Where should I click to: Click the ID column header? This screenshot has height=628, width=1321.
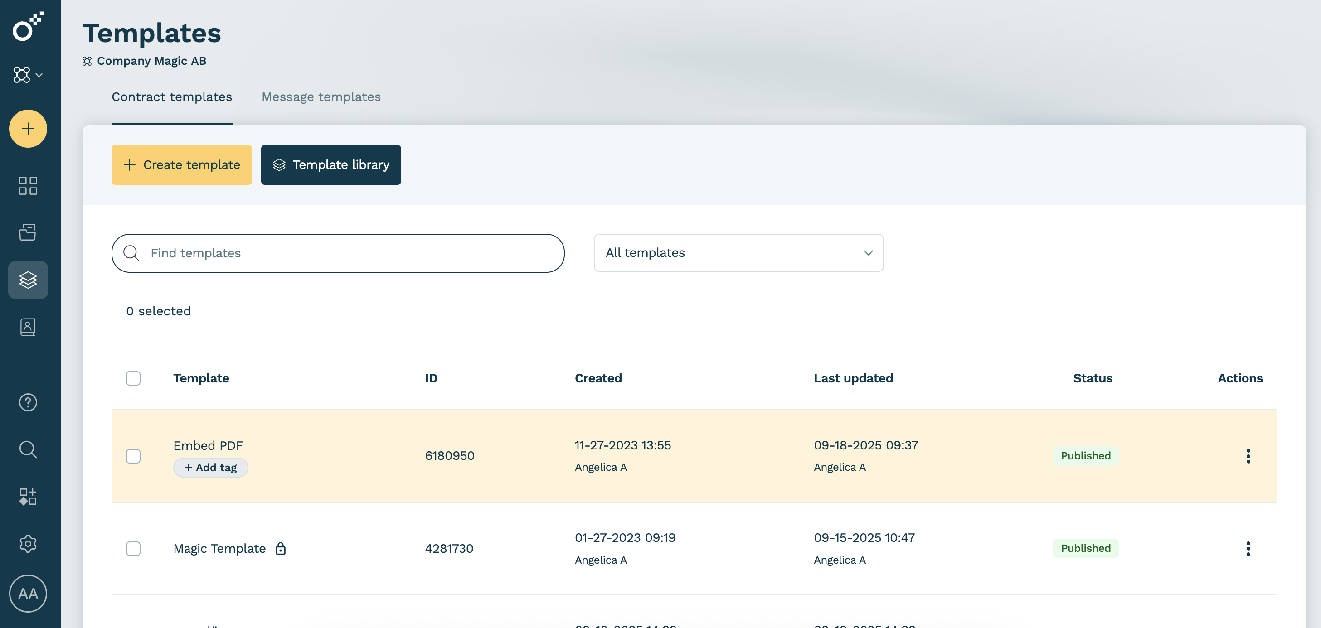(x=431, y=378)
